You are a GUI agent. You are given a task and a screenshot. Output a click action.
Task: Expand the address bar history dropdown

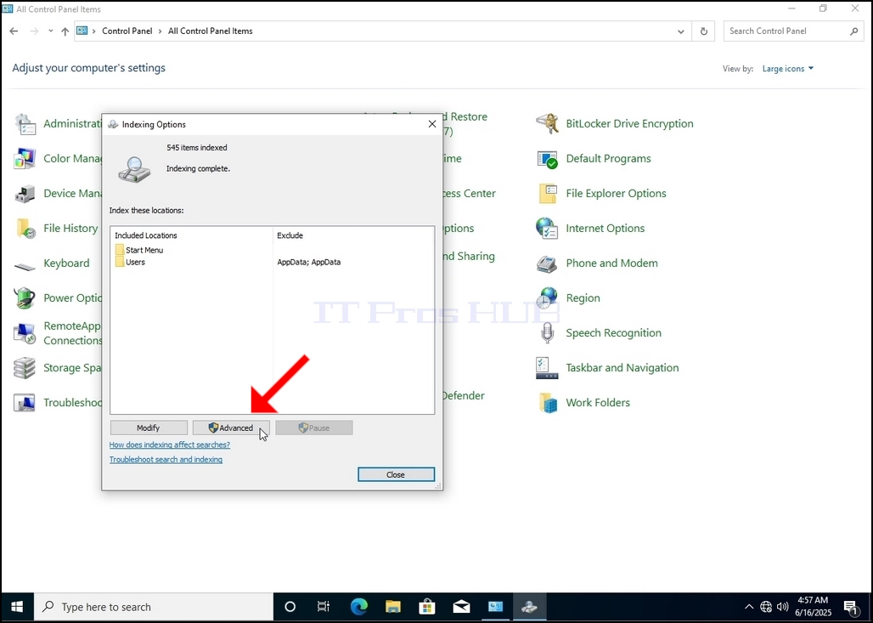(x=681, y=31)
